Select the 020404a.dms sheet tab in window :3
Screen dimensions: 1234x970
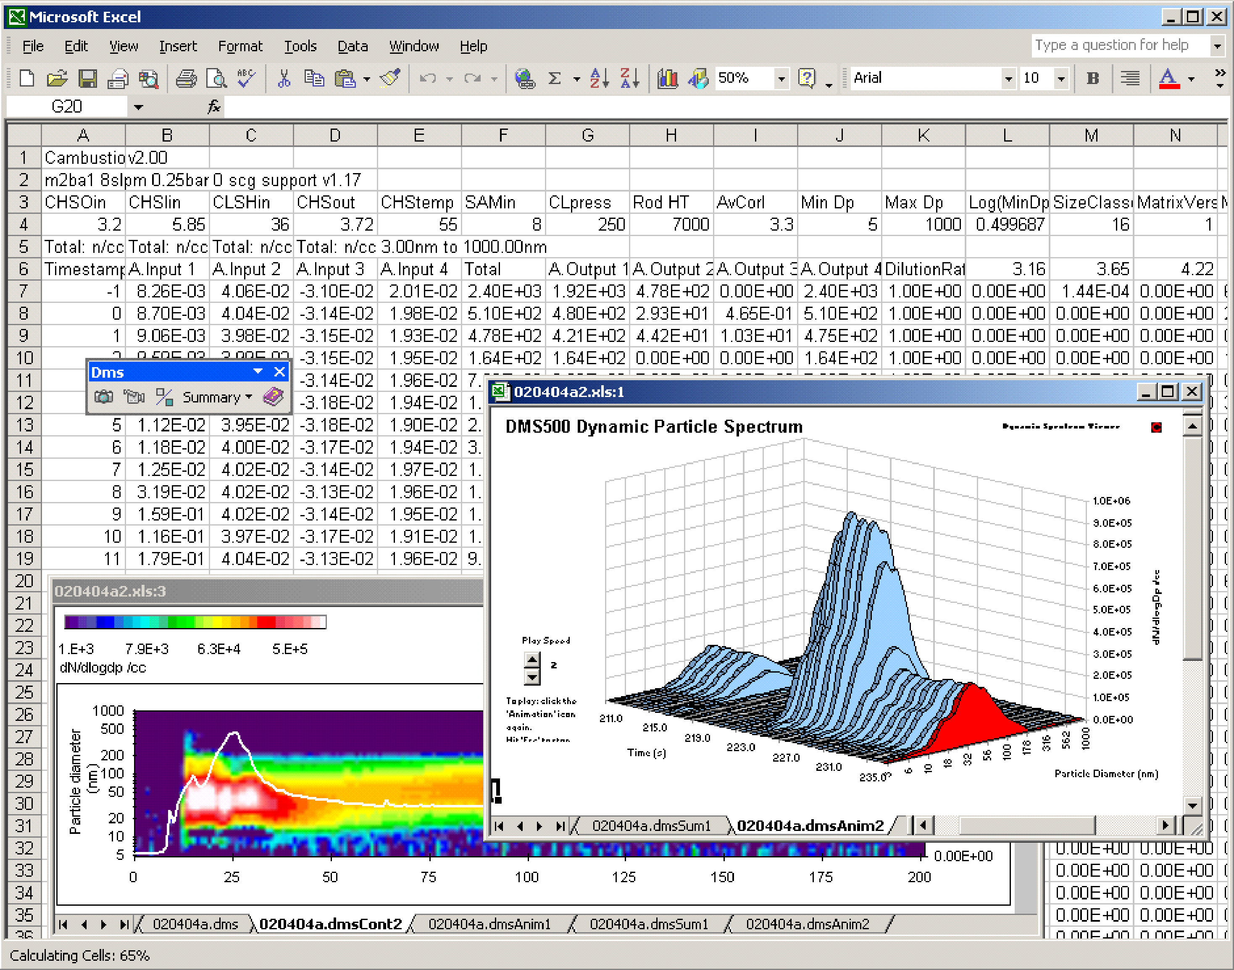click(x=195, y=924)
